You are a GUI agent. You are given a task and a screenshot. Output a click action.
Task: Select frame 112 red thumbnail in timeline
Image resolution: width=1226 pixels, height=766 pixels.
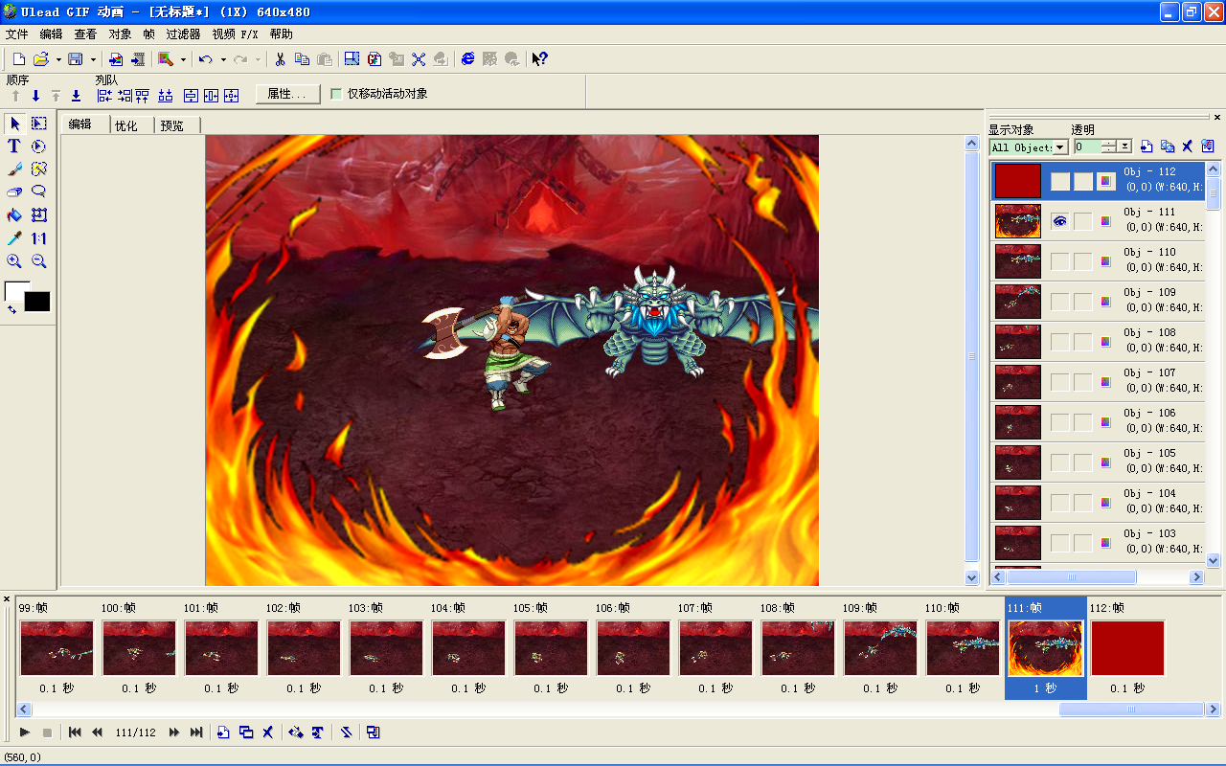click(1127, 648)
